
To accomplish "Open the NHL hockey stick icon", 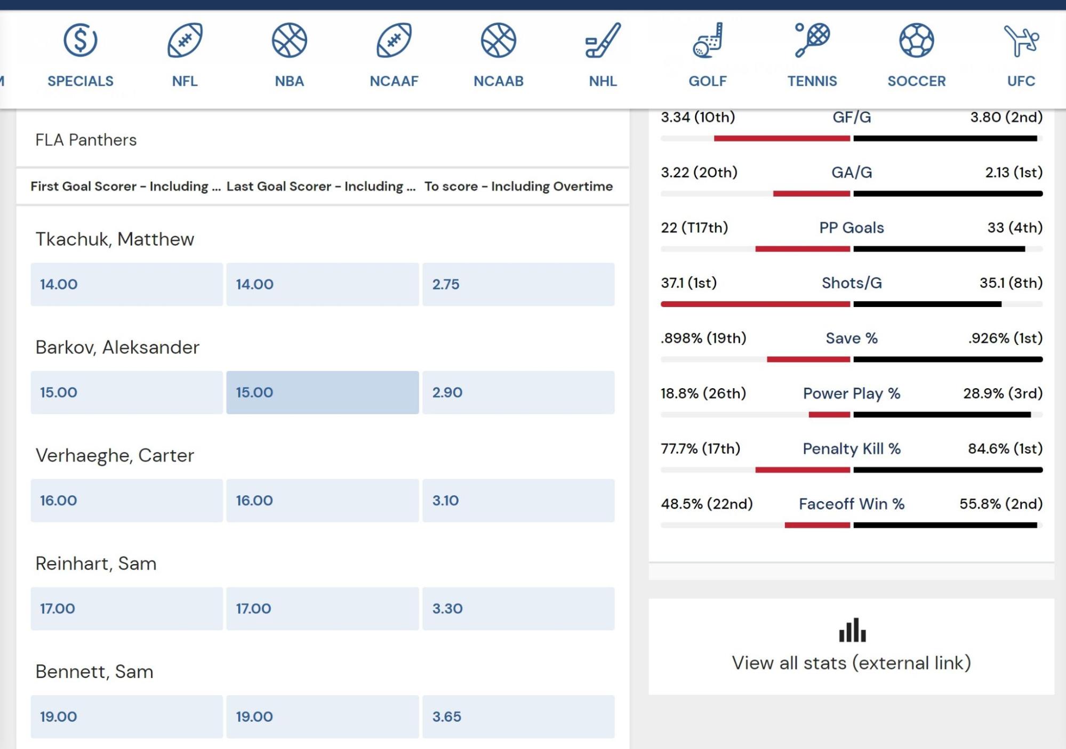I will coord(603,40).
